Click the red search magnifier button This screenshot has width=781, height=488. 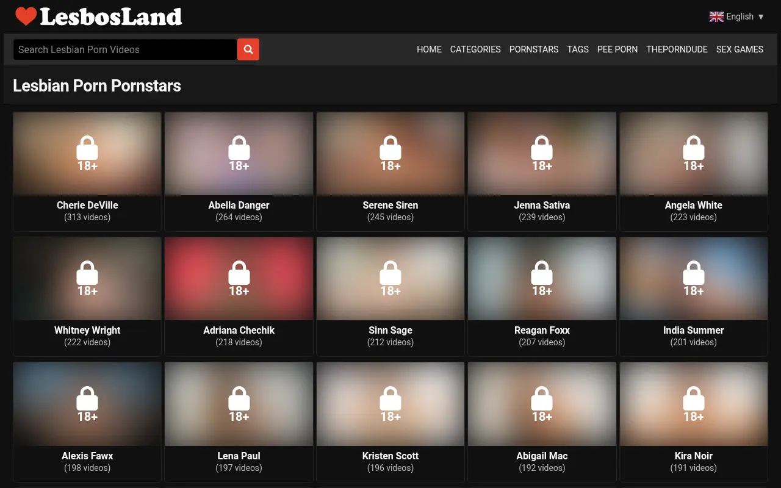pyautogui.click(x=248, y=49)
